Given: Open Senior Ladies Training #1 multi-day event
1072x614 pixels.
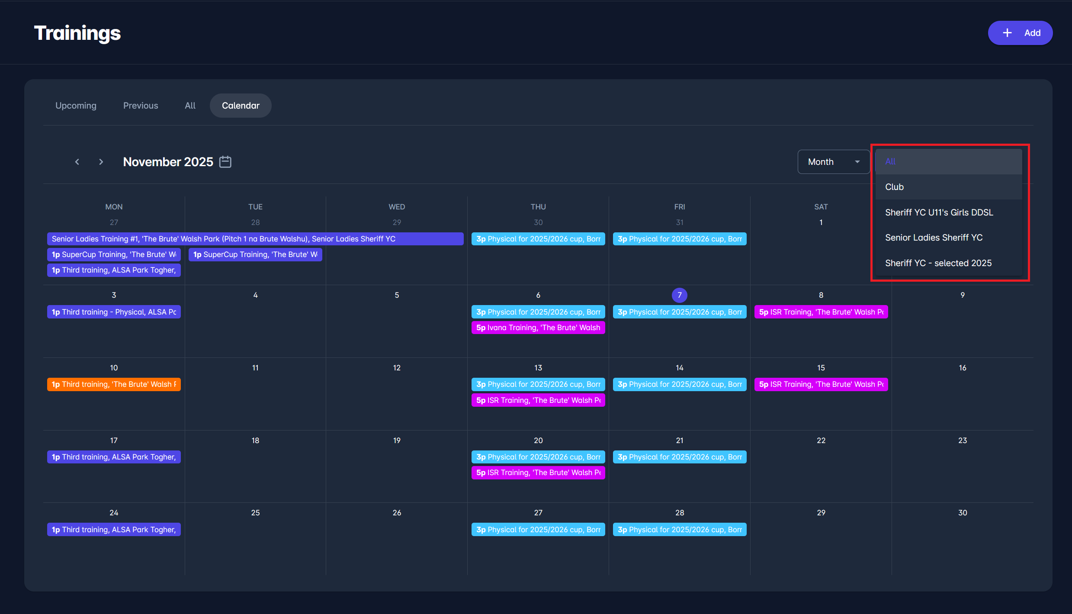Looking at the screenshot, I should coord(255,239).
